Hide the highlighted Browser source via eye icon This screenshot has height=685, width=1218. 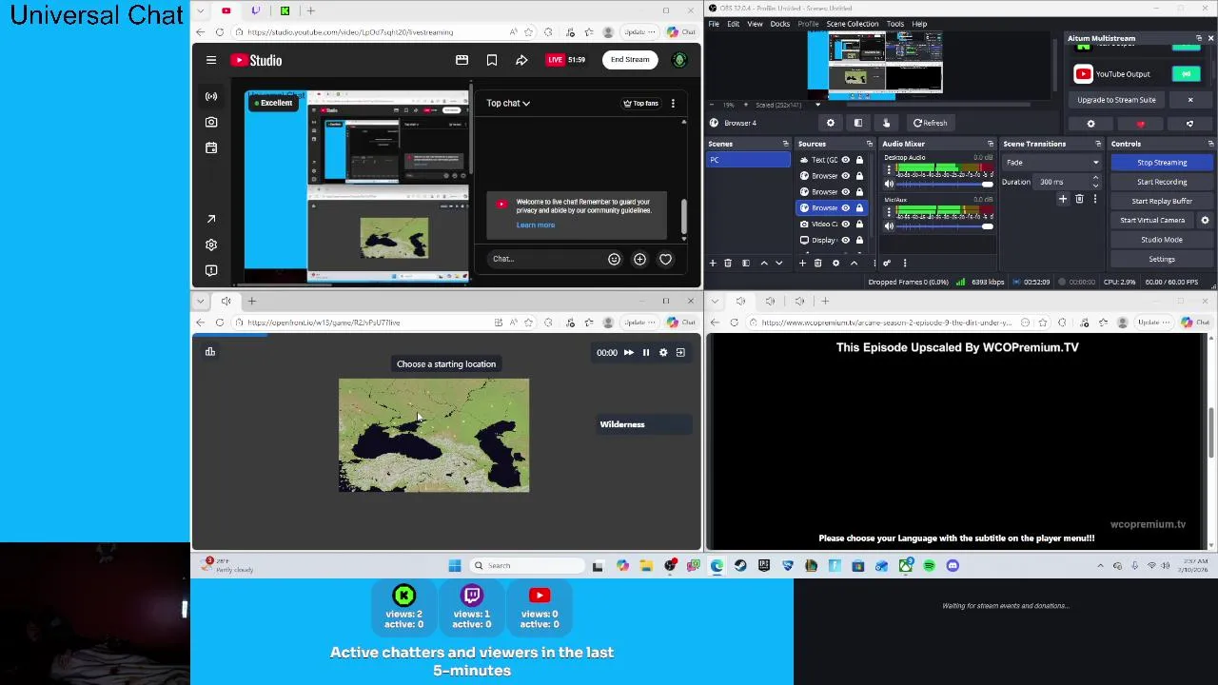[x=845, y=207]
